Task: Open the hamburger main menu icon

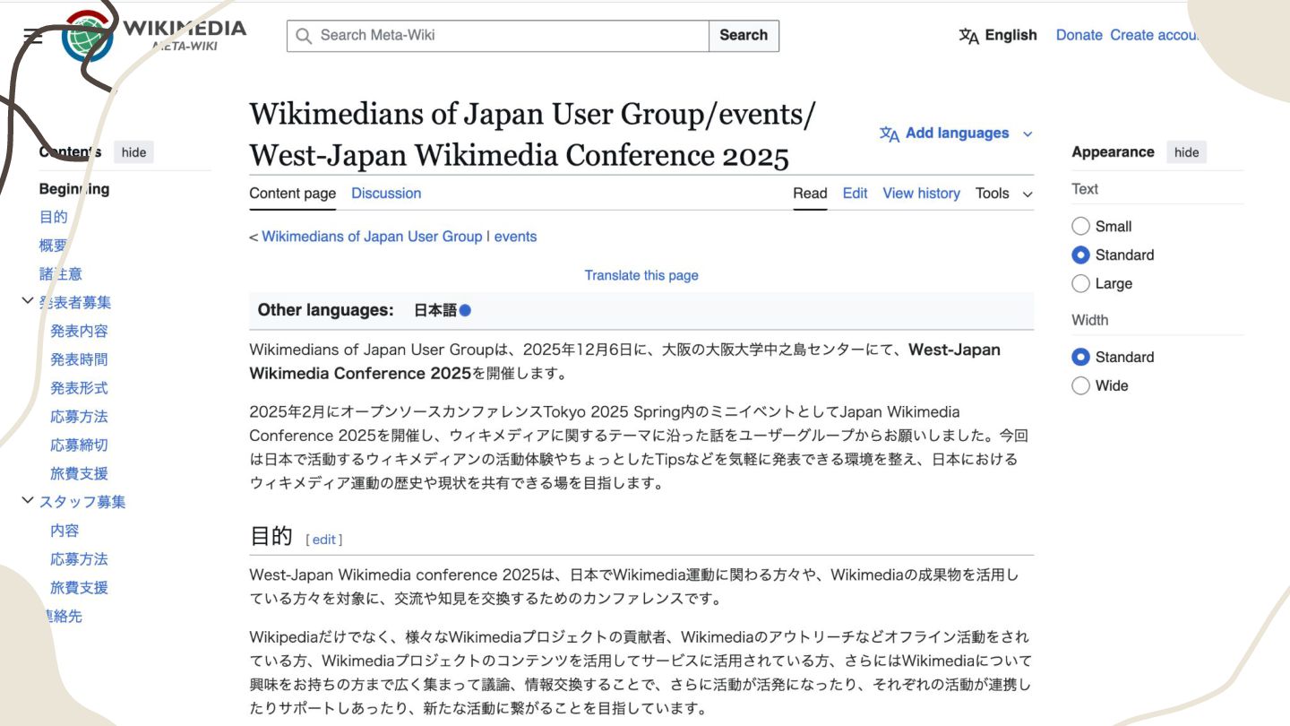Action: click(33, 36)
